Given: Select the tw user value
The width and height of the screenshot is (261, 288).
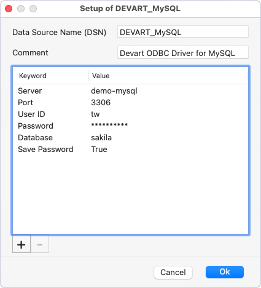Looking at the screenshot, I should [x=95, y=114].
